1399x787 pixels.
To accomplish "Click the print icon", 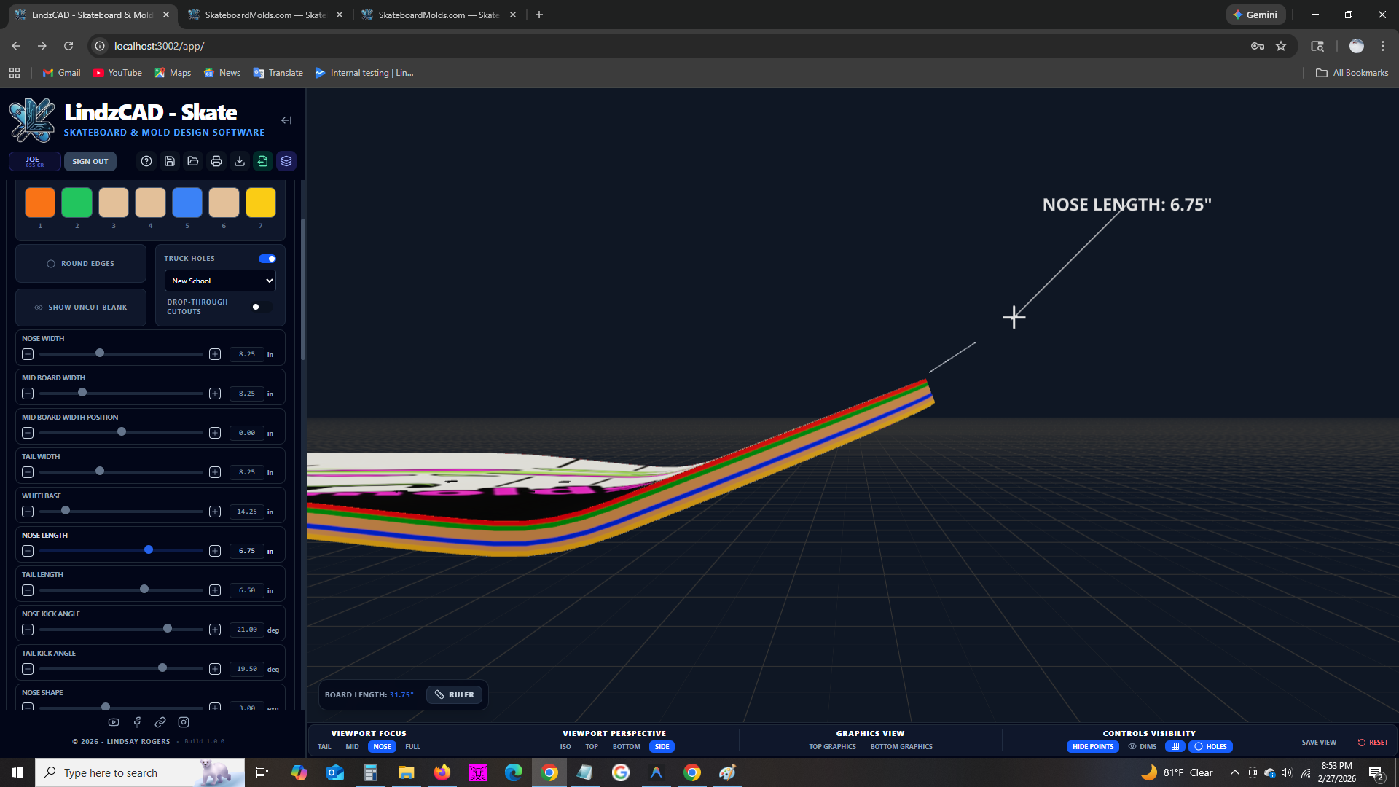I will [x=216, y=161].
